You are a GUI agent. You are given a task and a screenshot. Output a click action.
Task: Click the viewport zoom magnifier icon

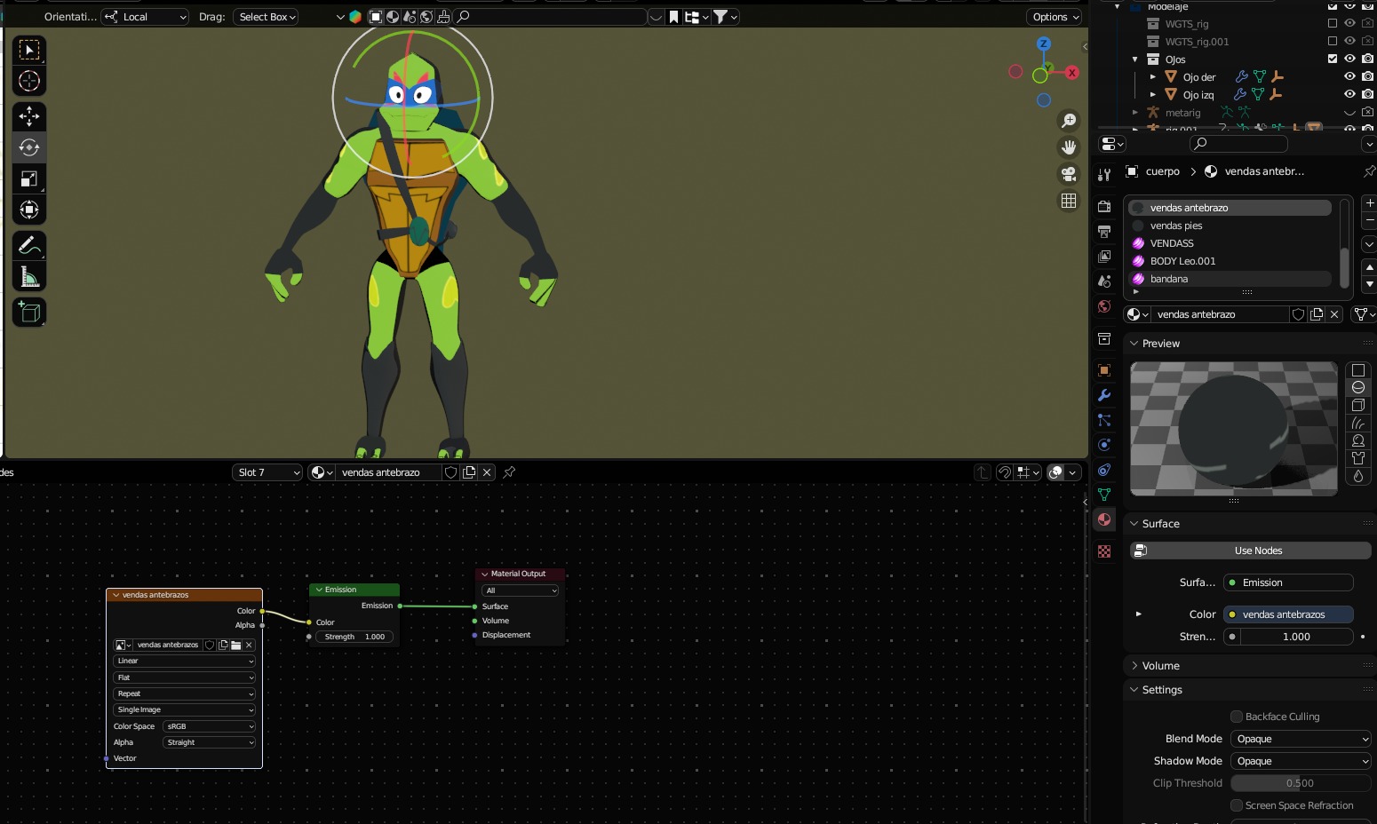(1069, 121)
